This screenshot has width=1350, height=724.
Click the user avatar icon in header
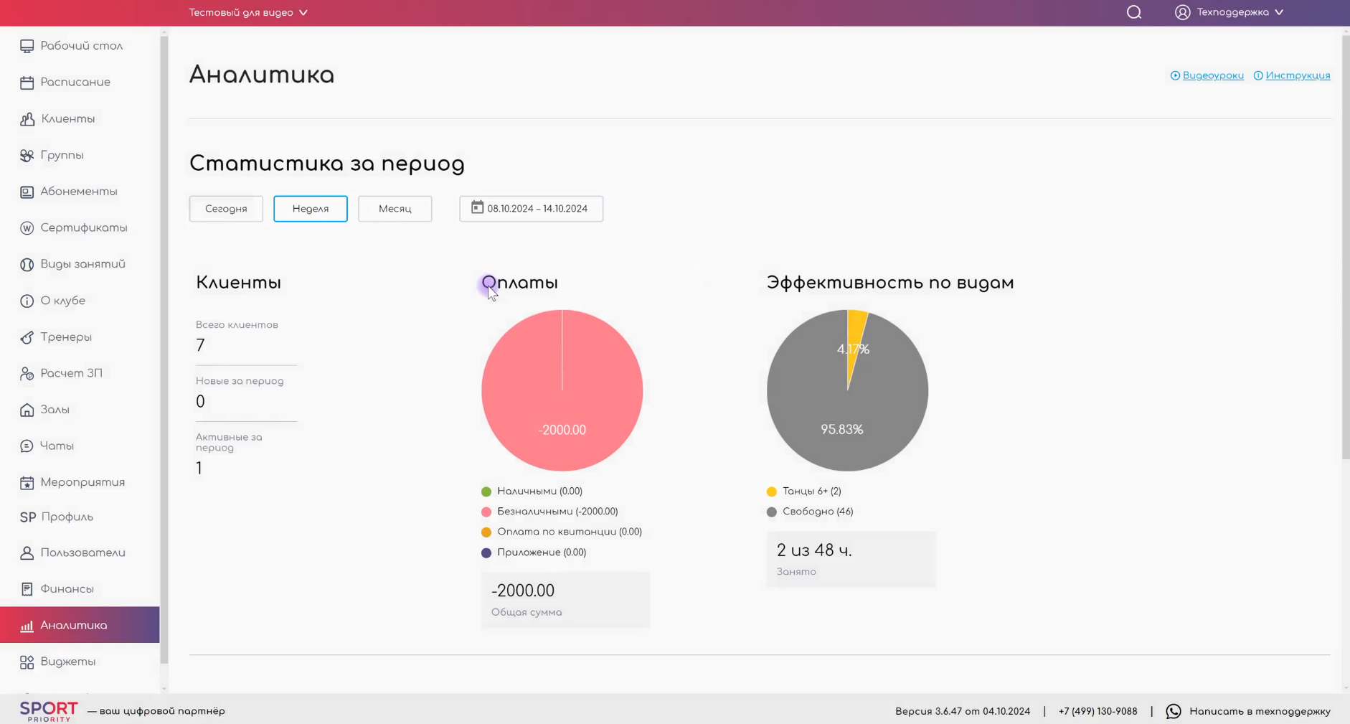(1183, 12)
